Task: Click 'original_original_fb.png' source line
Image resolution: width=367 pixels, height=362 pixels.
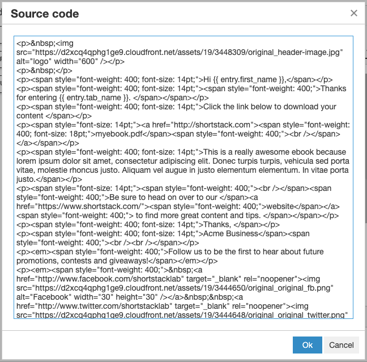Action: [x=175, y=288]
